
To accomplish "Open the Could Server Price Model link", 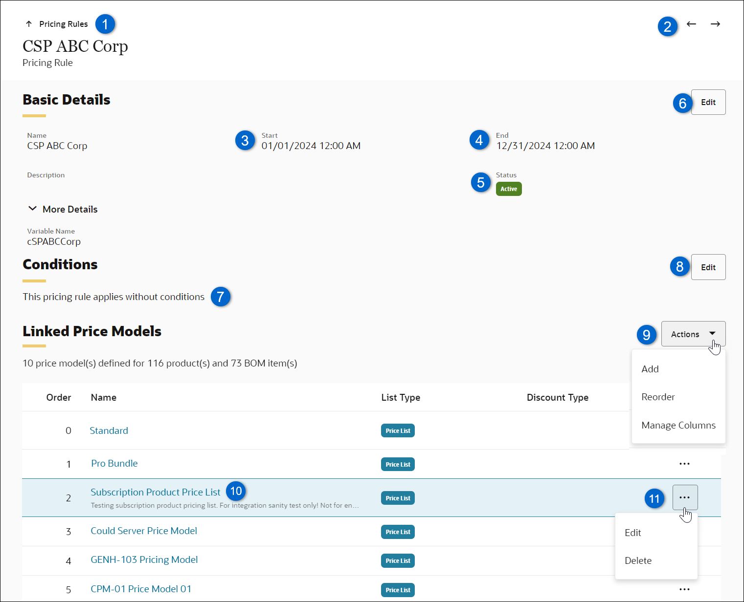I will (144, 531).
